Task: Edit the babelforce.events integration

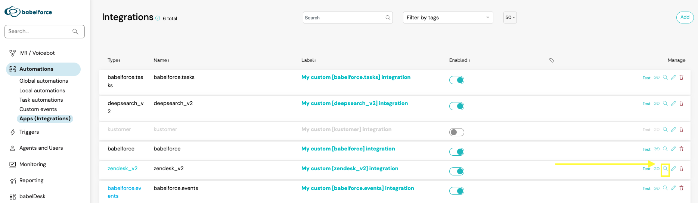Action: point(673,188)
